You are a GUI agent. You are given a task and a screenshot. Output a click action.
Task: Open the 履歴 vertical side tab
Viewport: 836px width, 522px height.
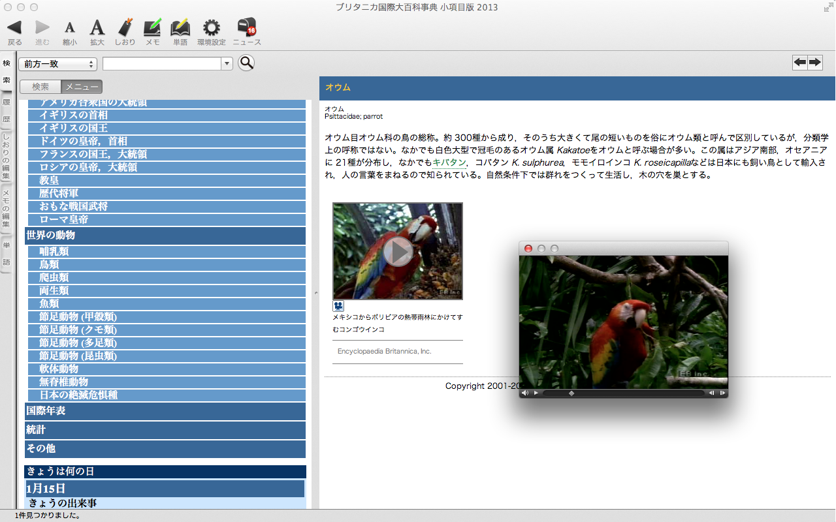point(7,111)
